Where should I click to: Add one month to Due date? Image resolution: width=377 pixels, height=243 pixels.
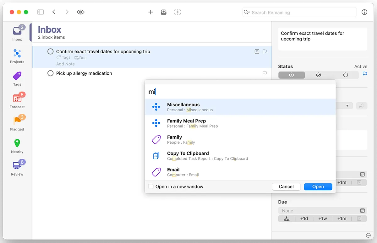342,219
